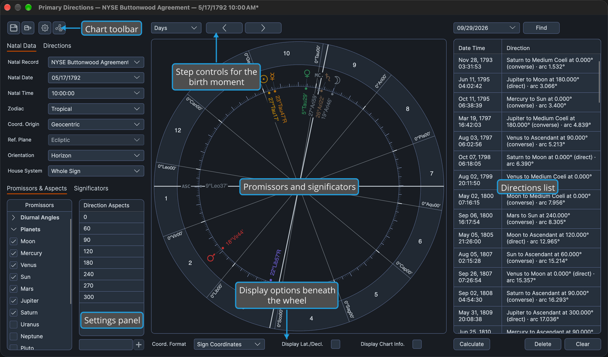The image size is (608, 357).
Task: Click the Find button
Action: 541,28
